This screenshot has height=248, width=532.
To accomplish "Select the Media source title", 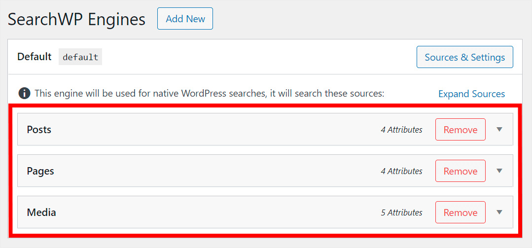I will [41, 213].
